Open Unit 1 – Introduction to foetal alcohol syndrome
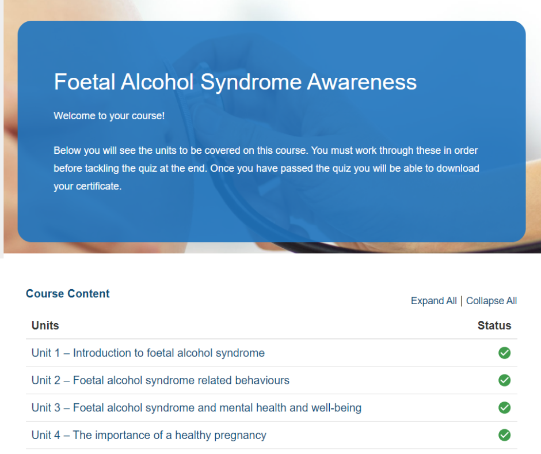541x454 pixels. (x=148, y=353)
